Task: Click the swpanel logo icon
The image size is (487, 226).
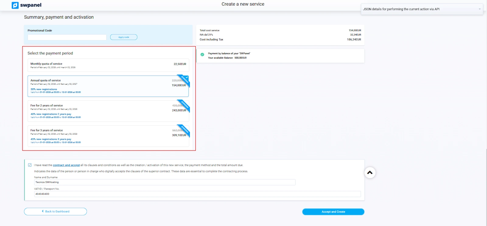Action: 15,5
